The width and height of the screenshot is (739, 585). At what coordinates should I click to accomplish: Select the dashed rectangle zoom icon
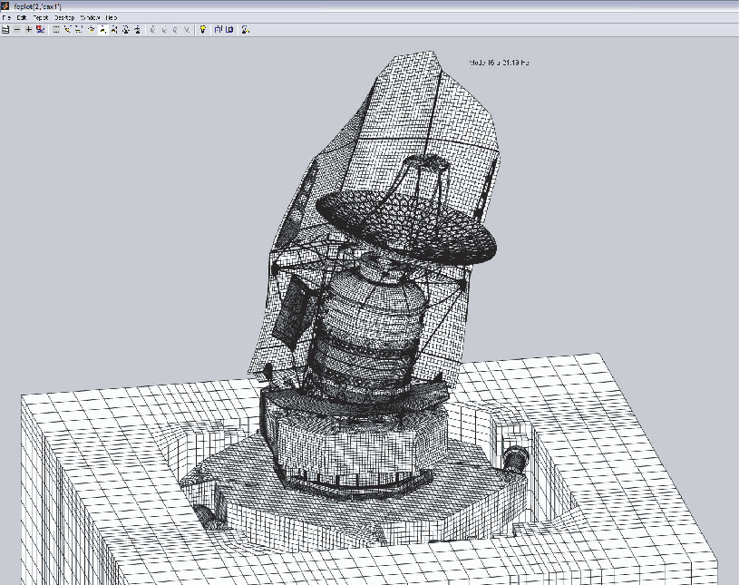click(x=56, y=29)
